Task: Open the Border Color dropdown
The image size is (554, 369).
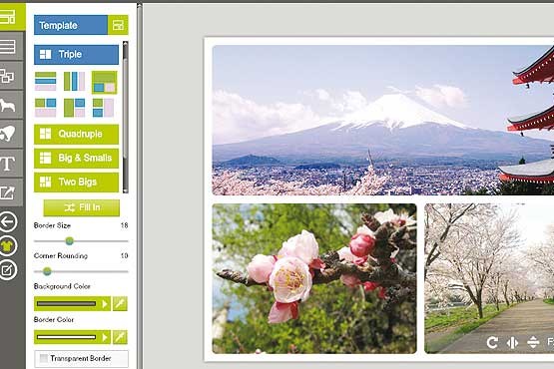Action: click(72, 337)
